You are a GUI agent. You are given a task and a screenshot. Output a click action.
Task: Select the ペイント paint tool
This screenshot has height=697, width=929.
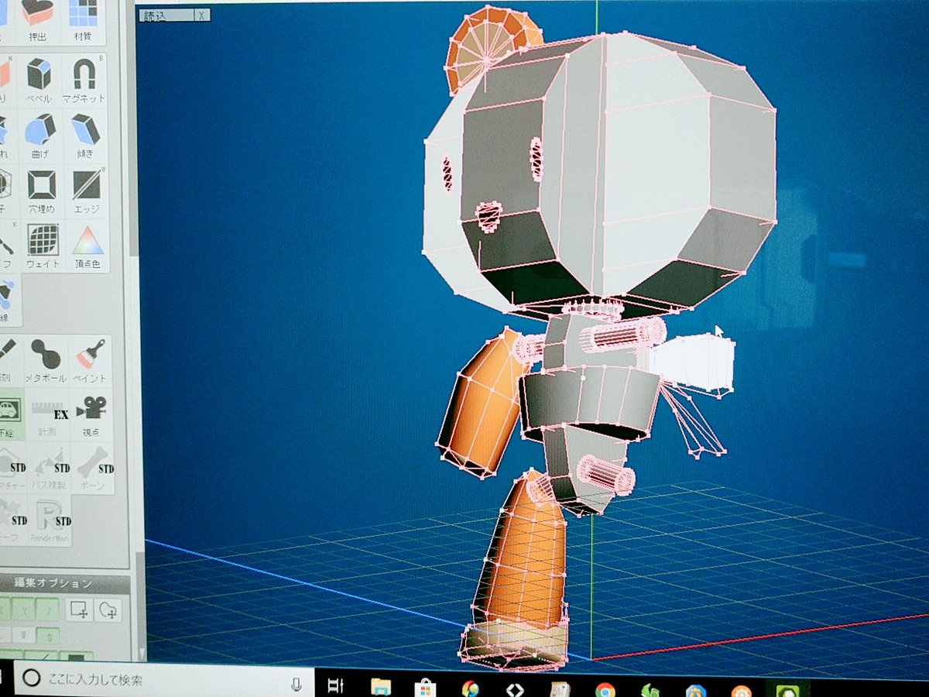click(x=91, y=360)
